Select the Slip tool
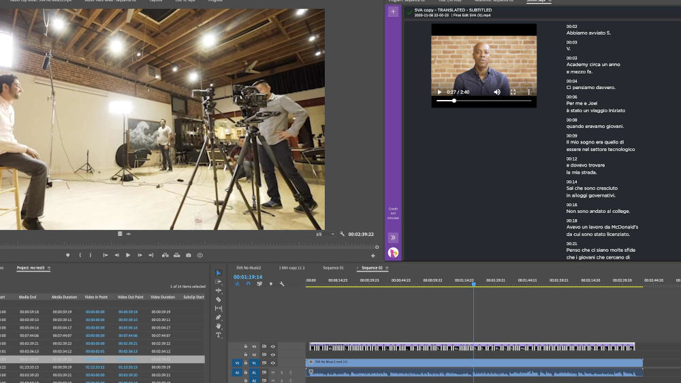The height and width of the screenshot is (383, 681). click(219, 308)
